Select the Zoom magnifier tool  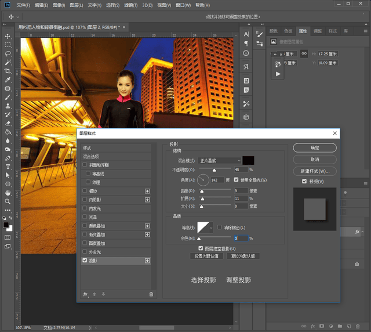click(8, 201)
